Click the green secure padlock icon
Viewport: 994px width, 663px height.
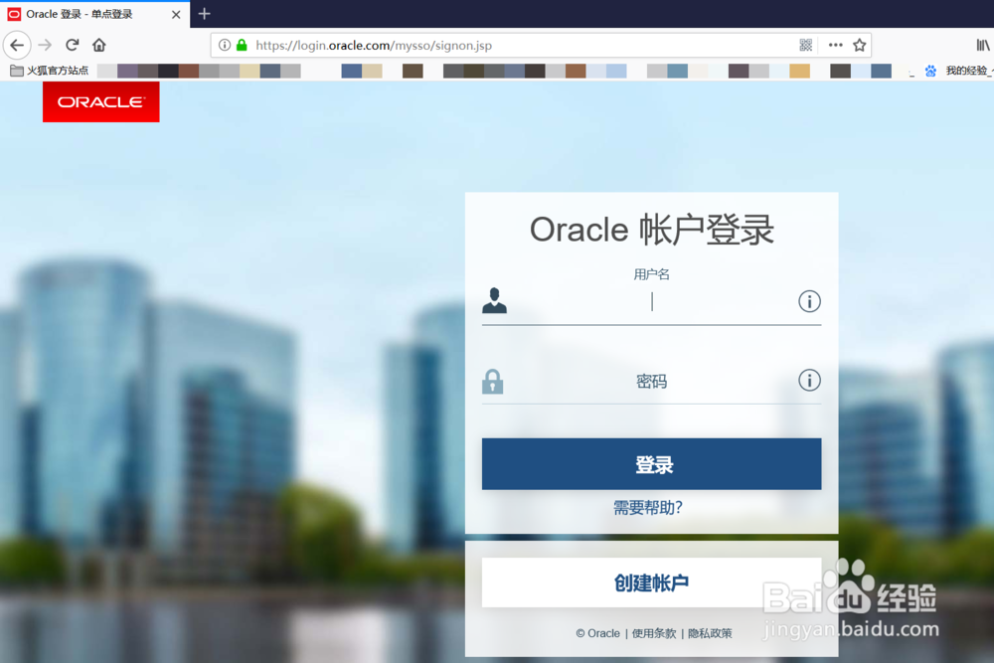241,45
